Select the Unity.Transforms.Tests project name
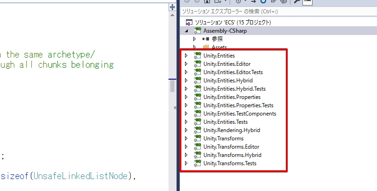The width and height of the screenshot is (377, 191). coord(230,163)
